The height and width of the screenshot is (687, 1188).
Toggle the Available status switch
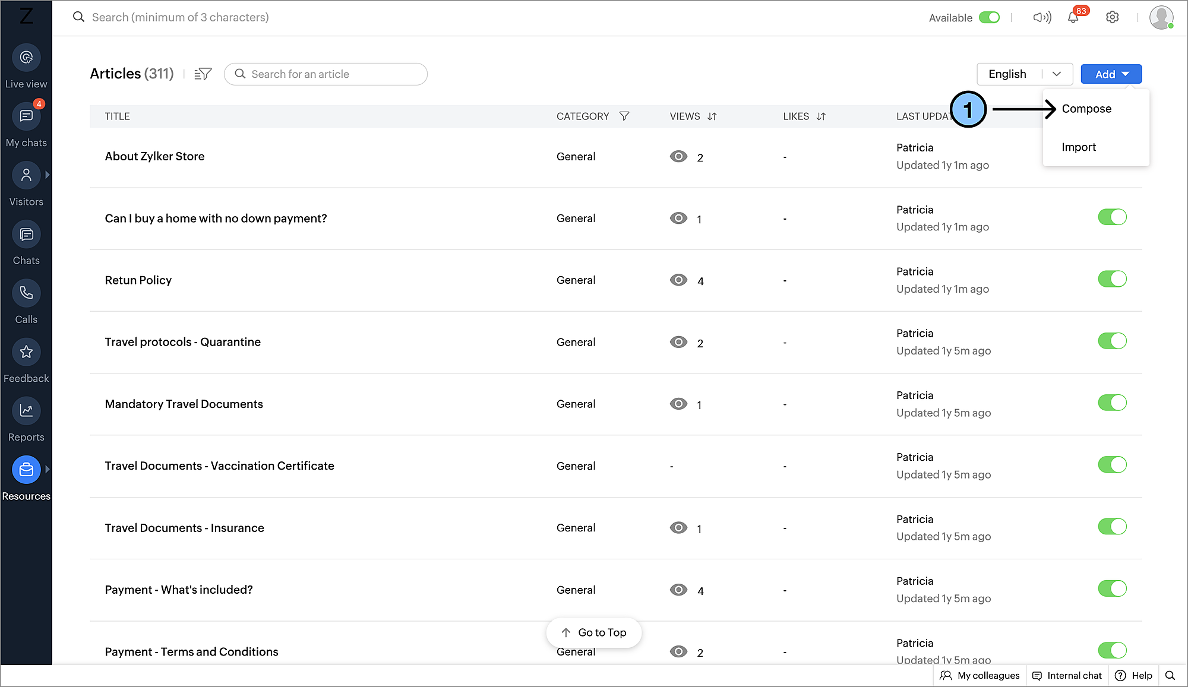[x=989, y=18]
